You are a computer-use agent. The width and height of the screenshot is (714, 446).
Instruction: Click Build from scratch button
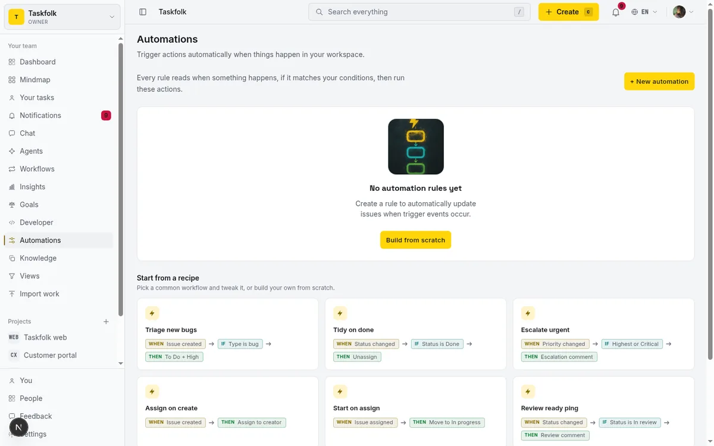click(x=415, y=240)
